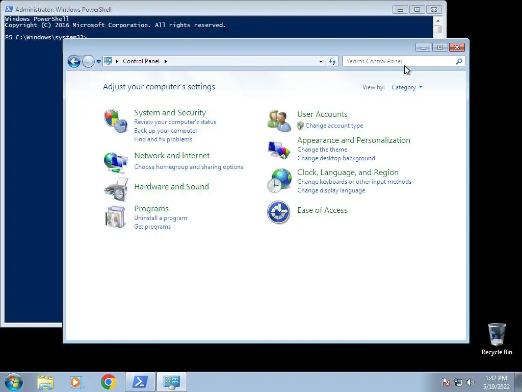
Task: Close the PowerShell window
Action: [434, 10]
